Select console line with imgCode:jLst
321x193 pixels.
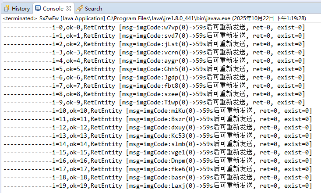[x=154, y=44]
